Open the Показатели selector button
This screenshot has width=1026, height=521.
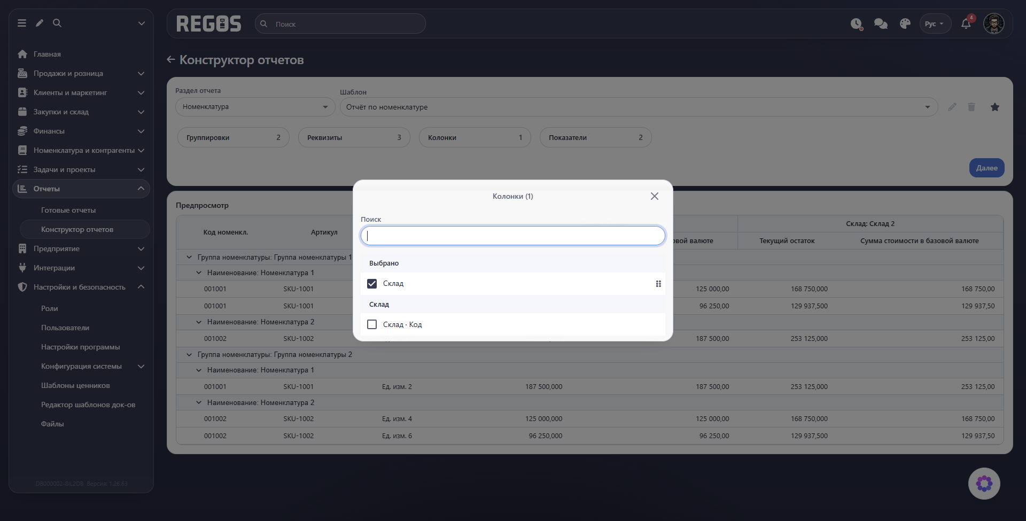(x=596, y=137)
